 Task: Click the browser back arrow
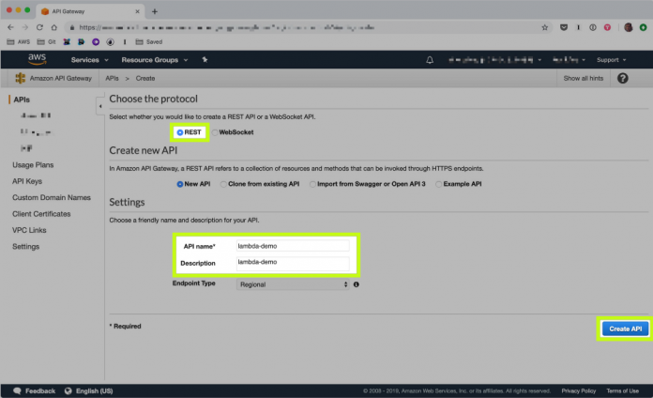point(11,27)
